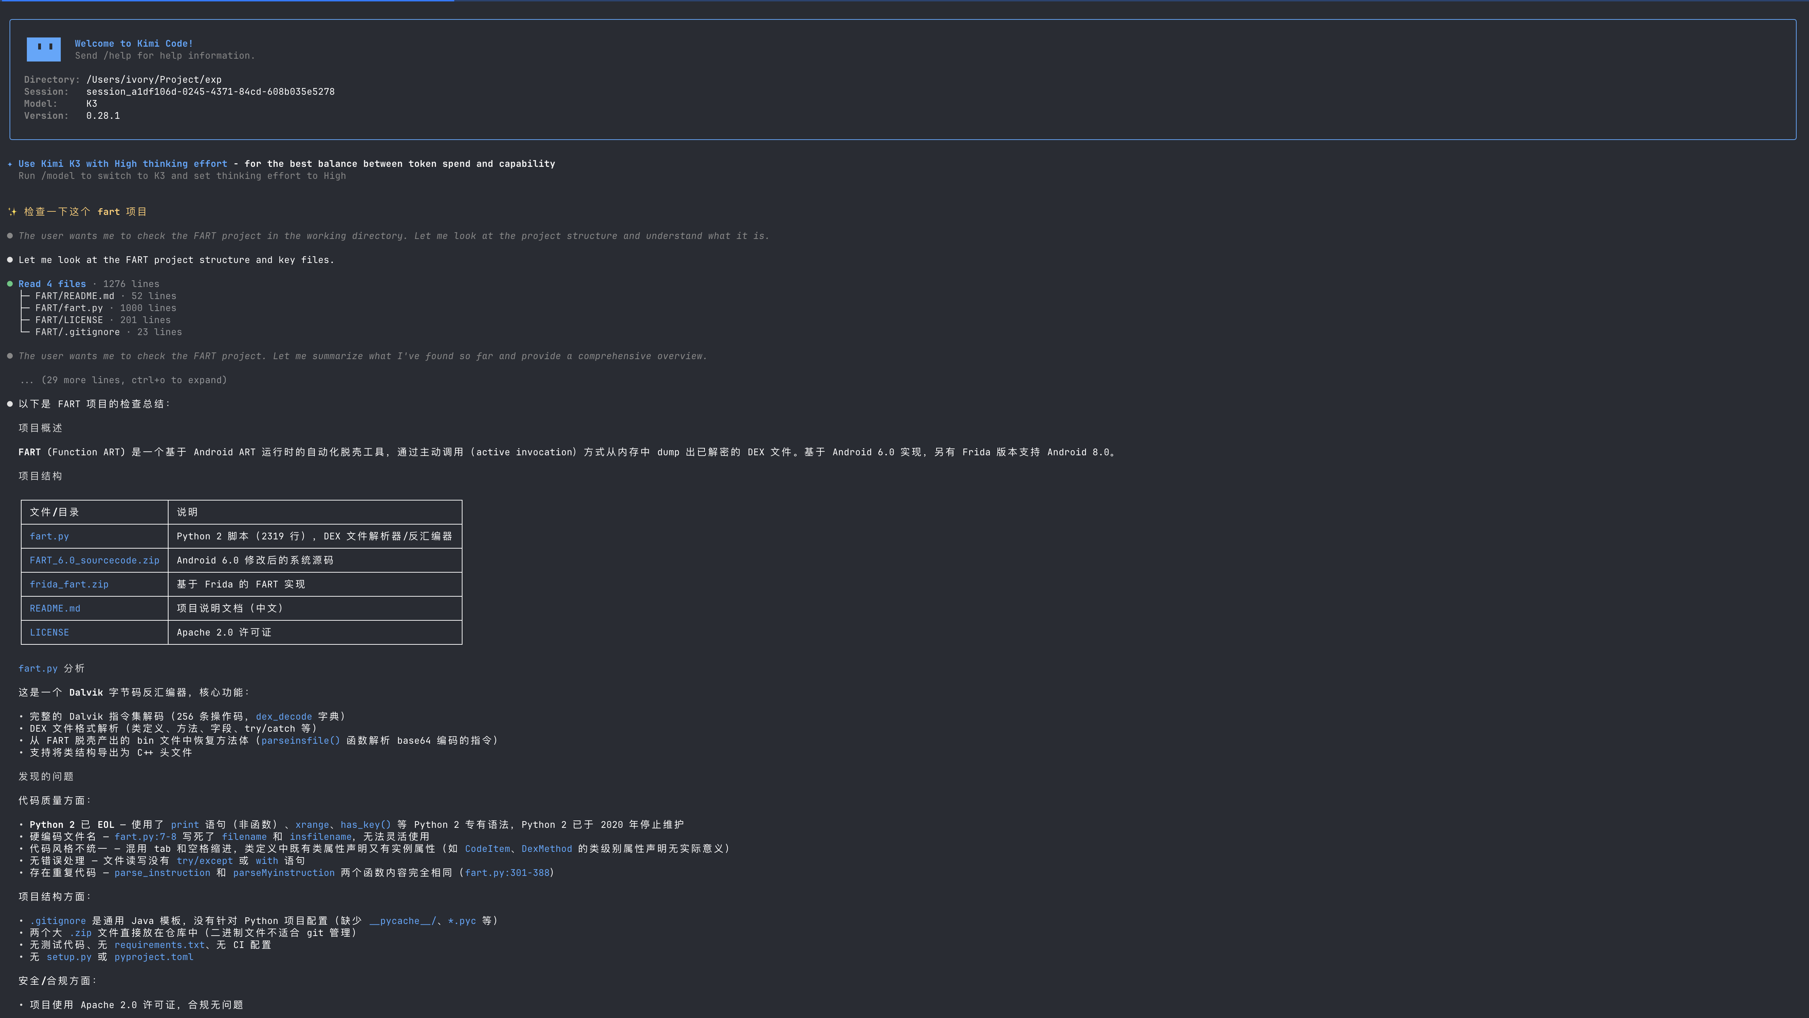Click README.md link in the table
This screenshot has width=1809, height=1018.
(55, 608)
